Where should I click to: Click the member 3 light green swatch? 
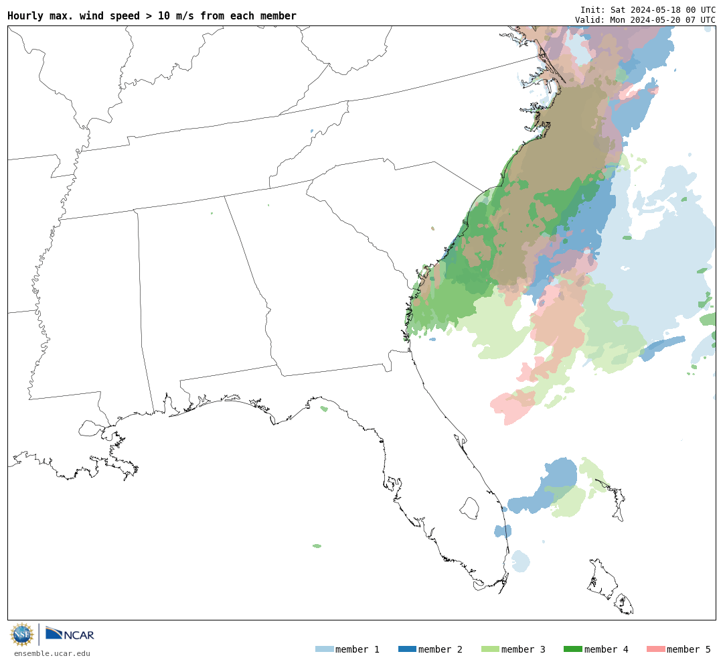coord(490,649)
